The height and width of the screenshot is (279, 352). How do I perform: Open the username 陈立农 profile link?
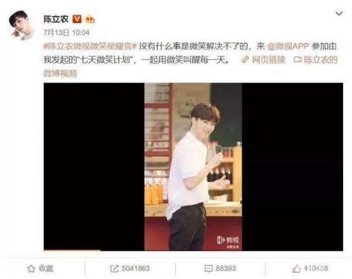56,19
